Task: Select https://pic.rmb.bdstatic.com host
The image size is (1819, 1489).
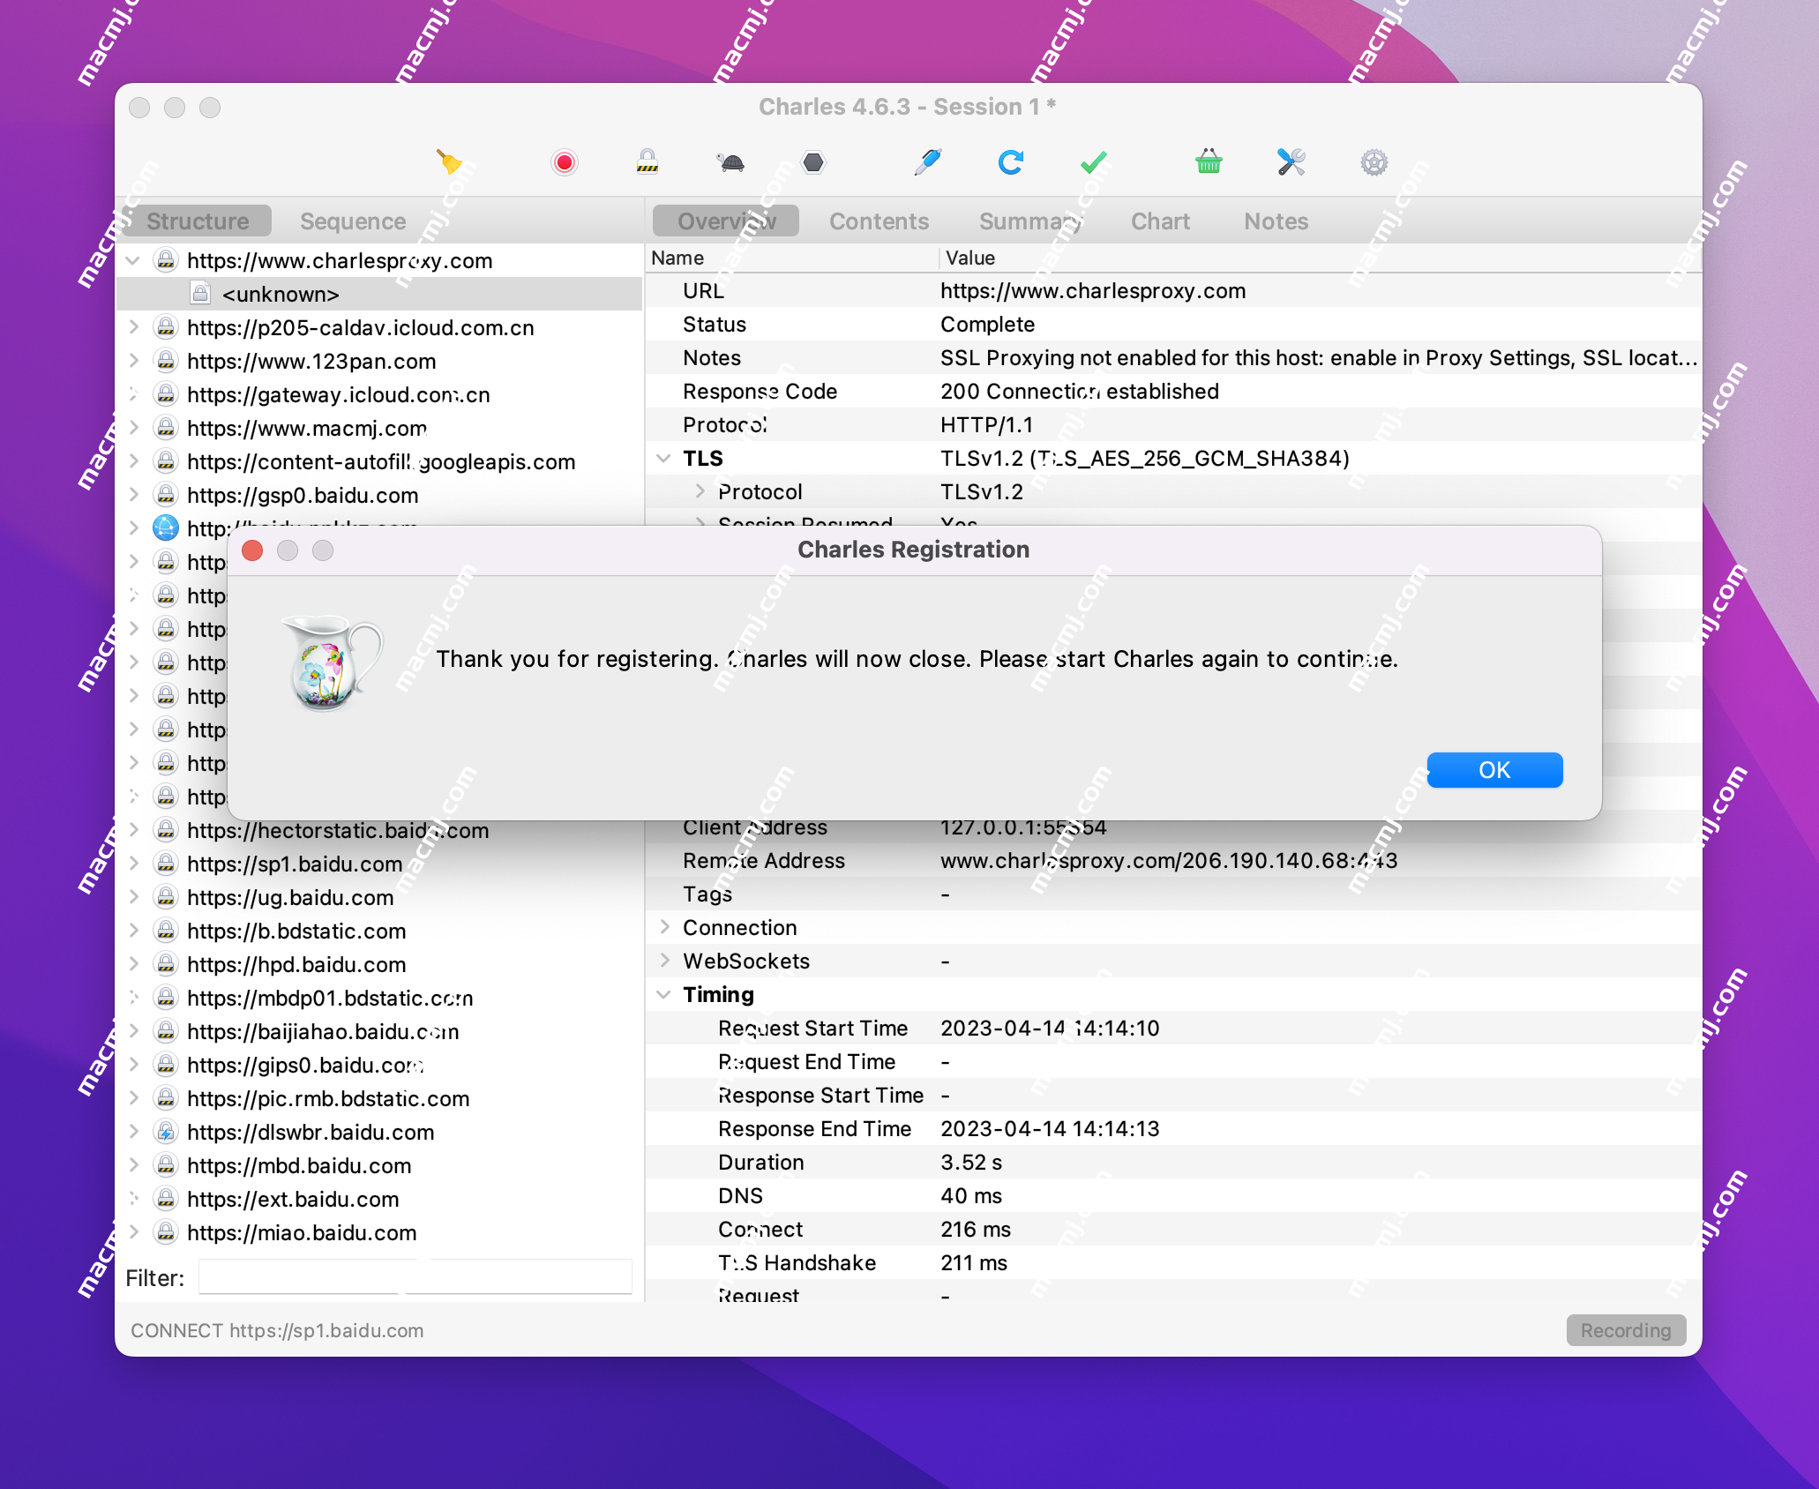Action: point(328,1098)
